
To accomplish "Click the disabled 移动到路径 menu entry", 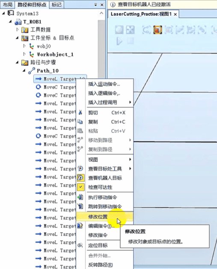I will pyautogui.click(x=105, y=140).
